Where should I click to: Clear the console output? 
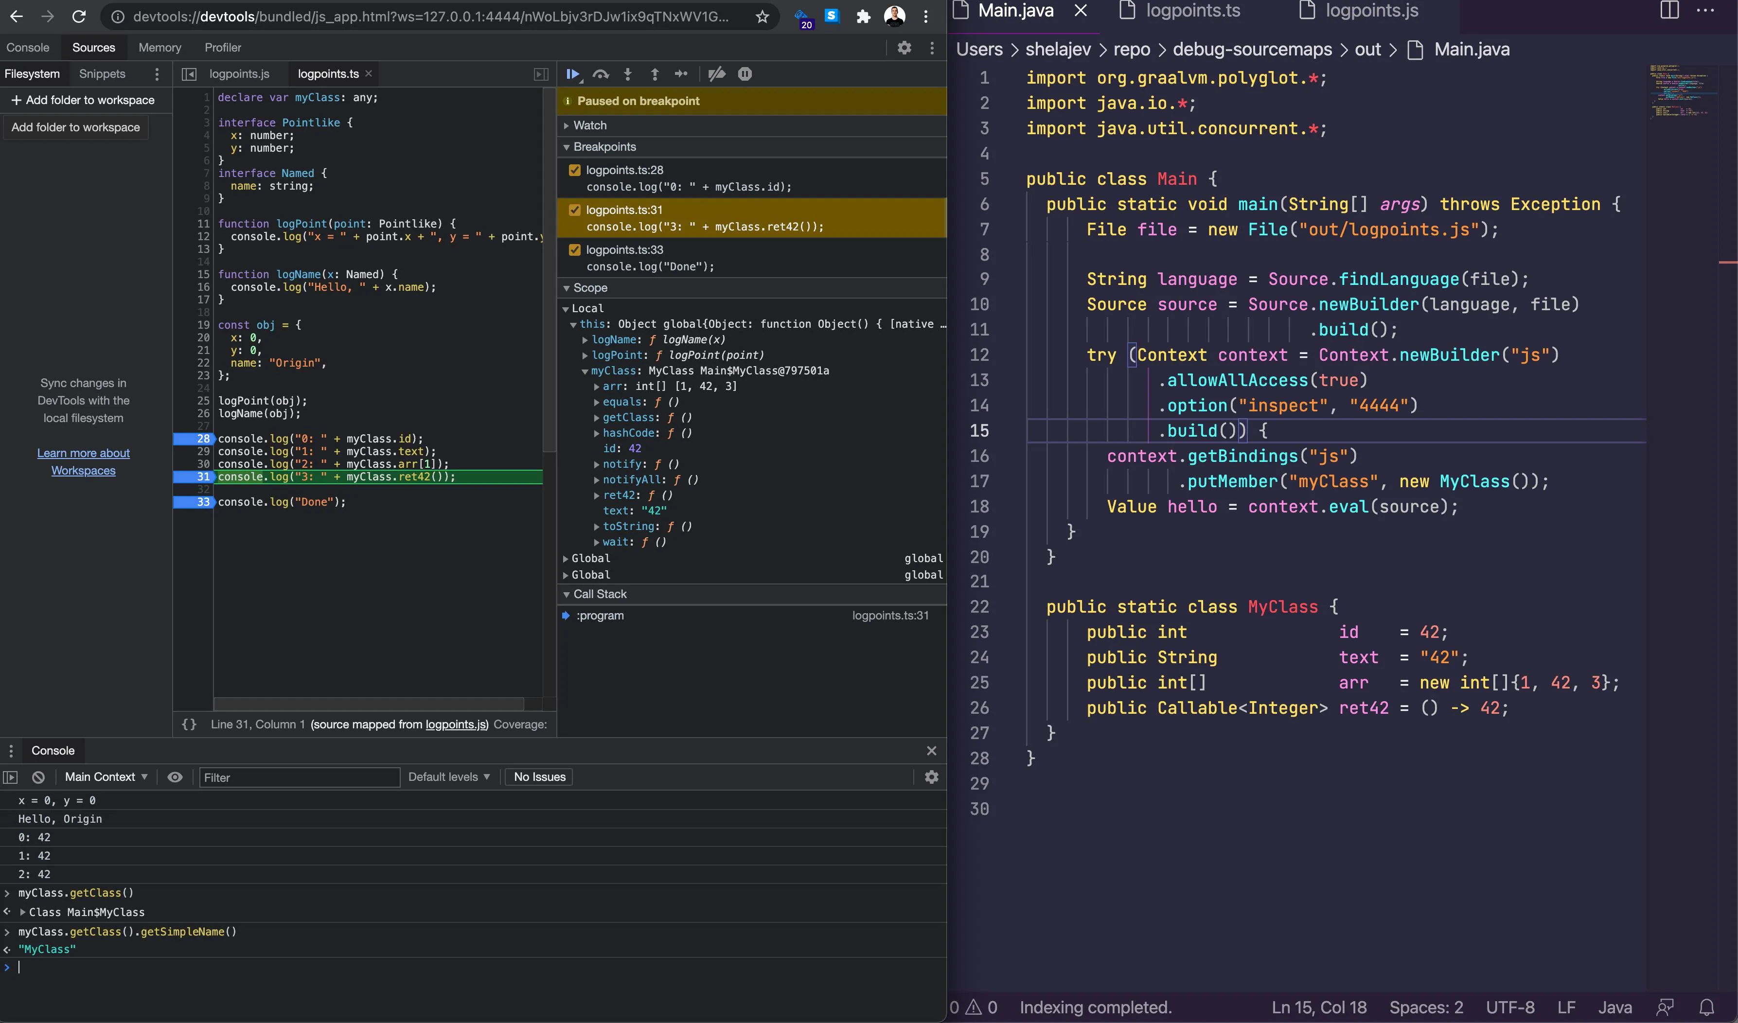click(x=38, y=777)
